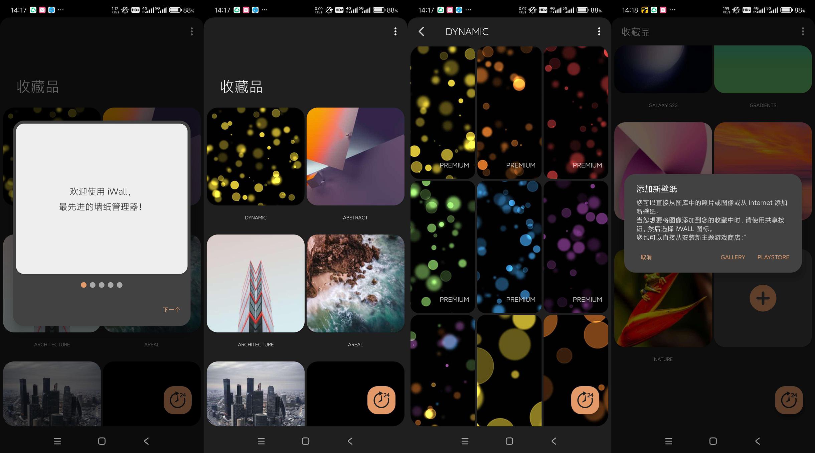Tap the NATURE label text
Image resolution: width=815 pixels, height=453 pixels.
pyautogui.click(x=663, y=359)
